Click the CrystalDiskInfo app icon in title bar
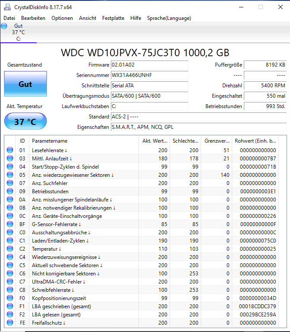 pos(7,7)
